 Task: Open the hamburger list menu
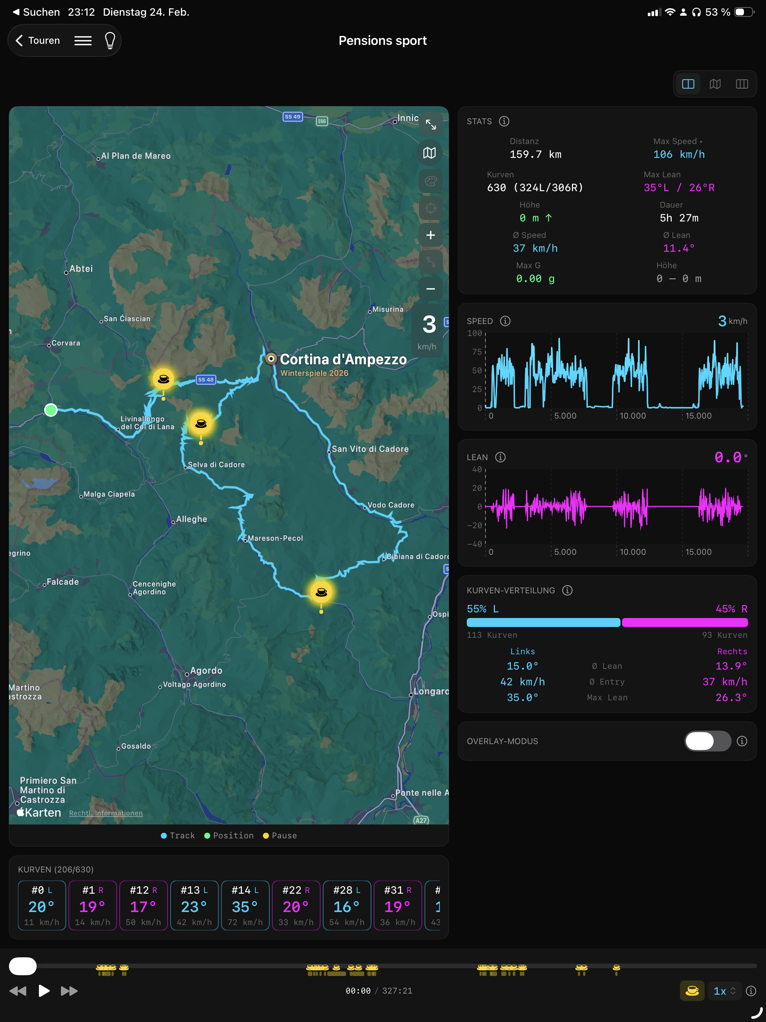click(83, 41)
